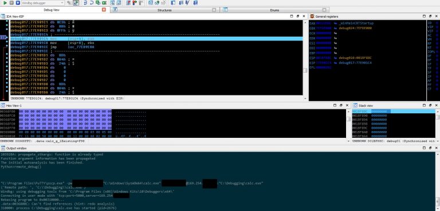Viewport: 440px width, 211px height.
Task: Click the debug017:77E901C4 address beside EIP
Action: [x=355, y=63]
